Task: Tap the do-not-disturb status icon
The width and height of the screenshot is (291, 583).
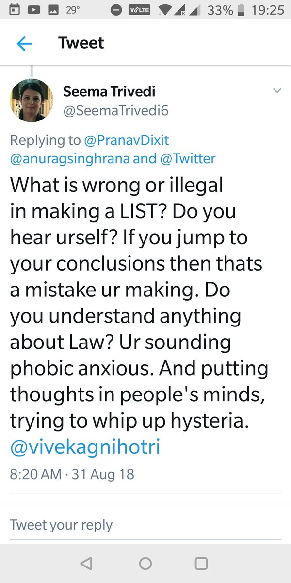Action: point(116,10)
